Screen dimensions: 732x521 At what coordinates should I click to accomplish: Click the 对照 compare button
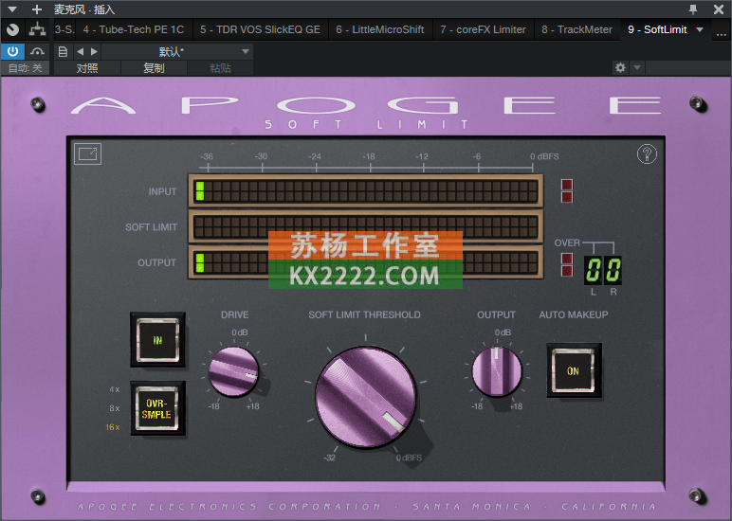coord(87,68)
